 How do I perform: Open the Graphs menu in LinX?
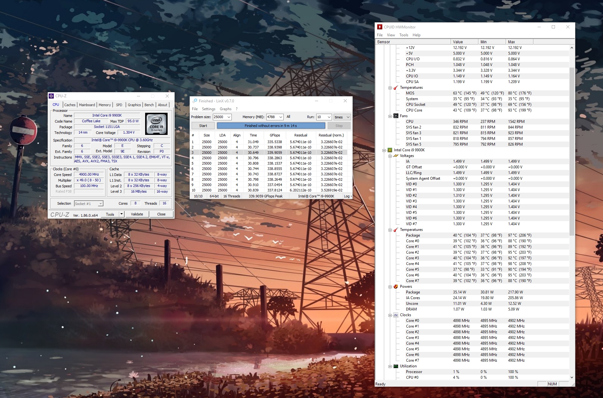click(x=225, y=109)
